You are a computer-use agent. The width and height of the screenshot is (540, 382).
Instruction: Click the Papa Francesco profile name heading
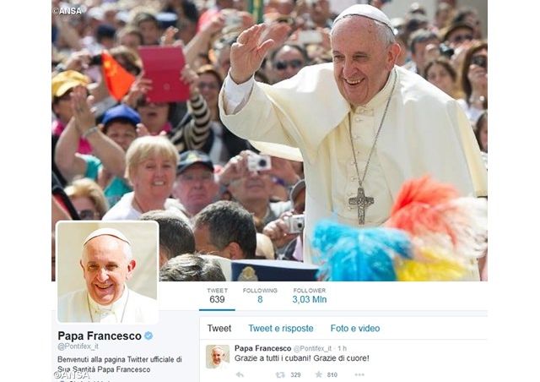click(x=100, y=336)
